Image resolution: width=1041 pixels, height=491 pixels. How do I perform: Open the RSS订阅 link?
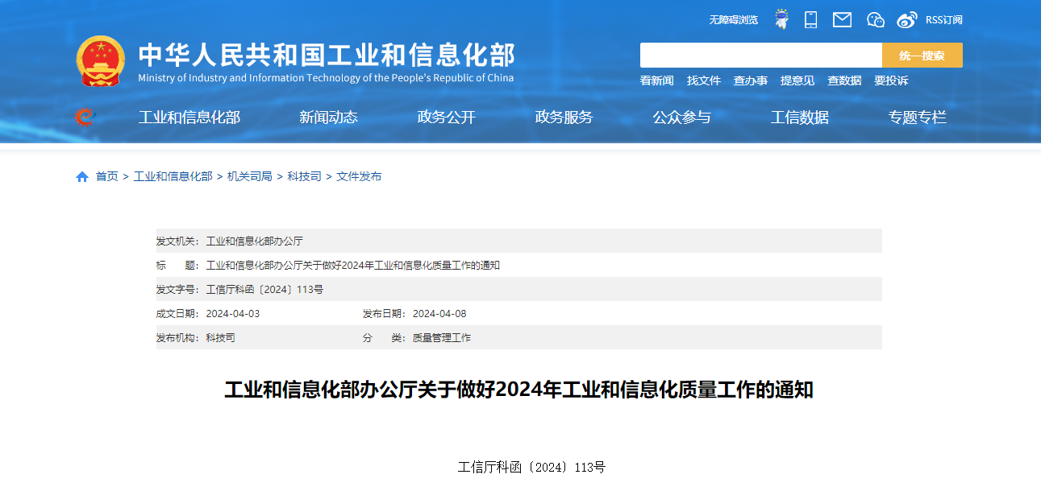coord(943,20)
